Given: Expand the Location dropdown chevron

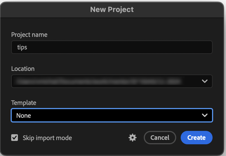Looking at the screenshot, I should [x=205, y=81].
